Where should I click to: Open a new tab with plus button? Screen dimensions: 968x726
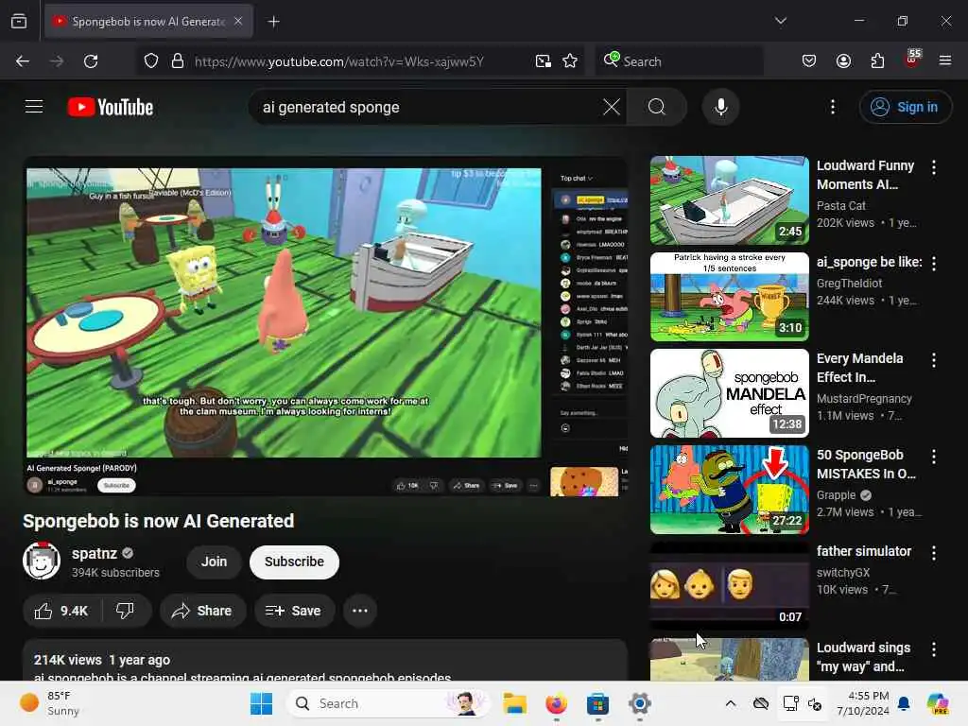[273, 22]
